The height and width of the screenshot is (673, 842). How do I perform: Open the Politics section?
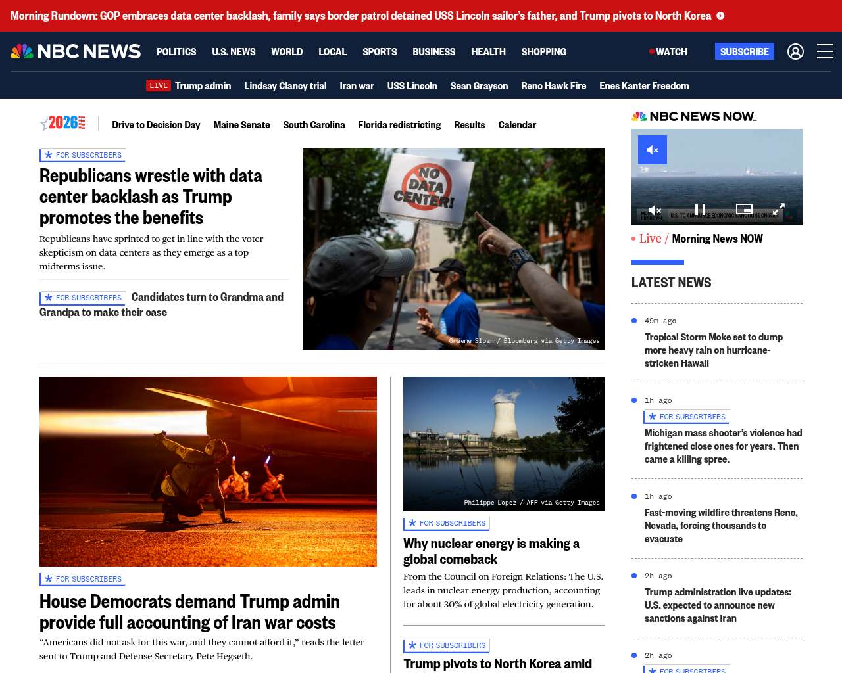176,51
